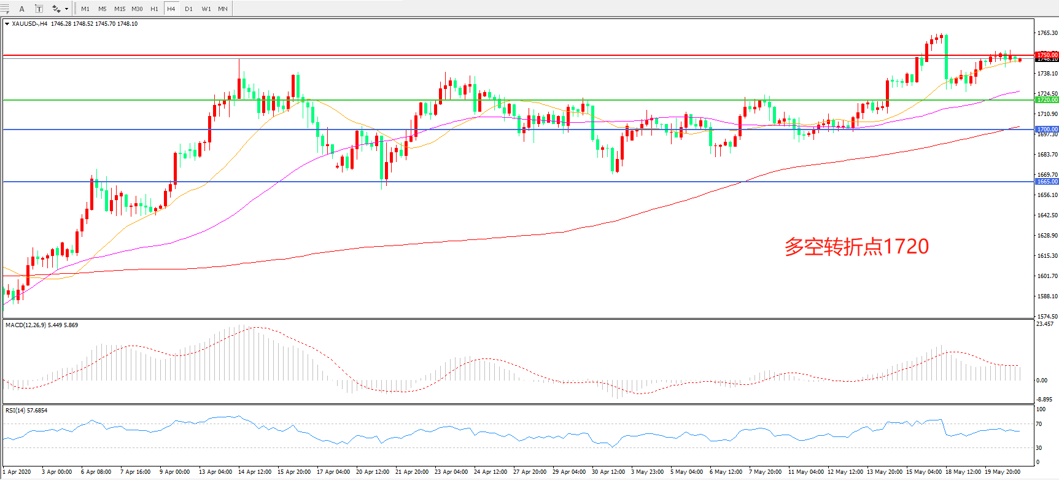The width and height of the screenshot is (1059, 480).
Task: Switch to M5 timeframe
Action: (102, 9)
